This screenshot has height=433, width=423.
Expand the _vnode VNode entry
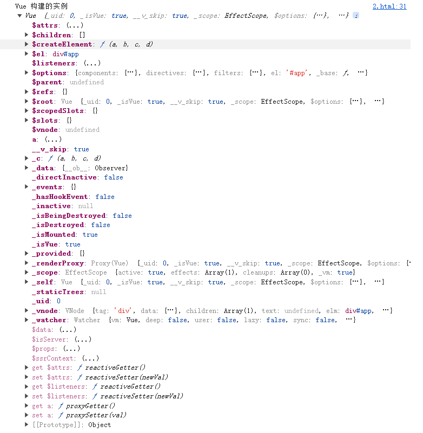pyautogui.click(x=27, y=310)
